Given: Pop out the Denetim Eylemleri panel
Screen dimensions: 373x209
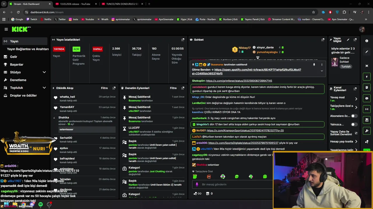Looking at the screenshot, I should (183, 88).
